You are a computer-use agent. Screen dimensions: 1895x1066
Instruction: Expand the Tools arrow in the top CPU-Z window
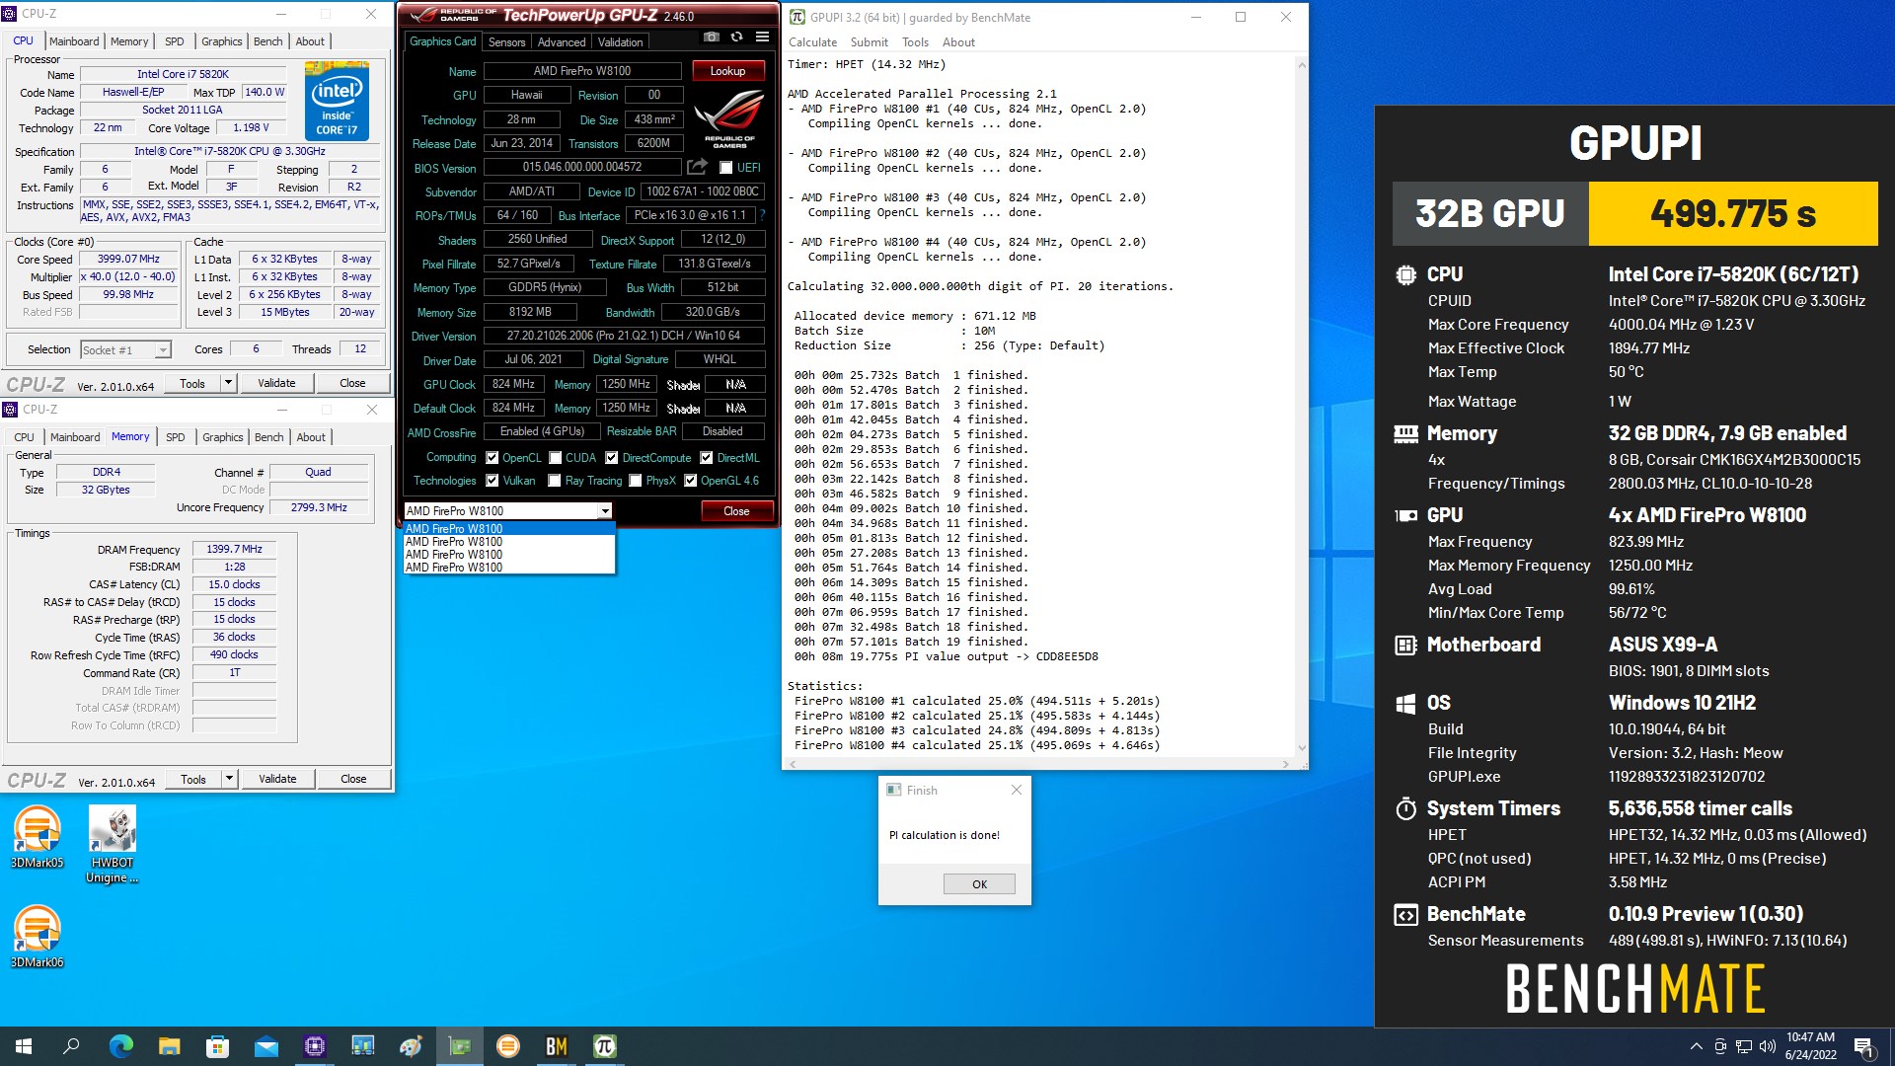pyautogui.click(x=228, y=383)
